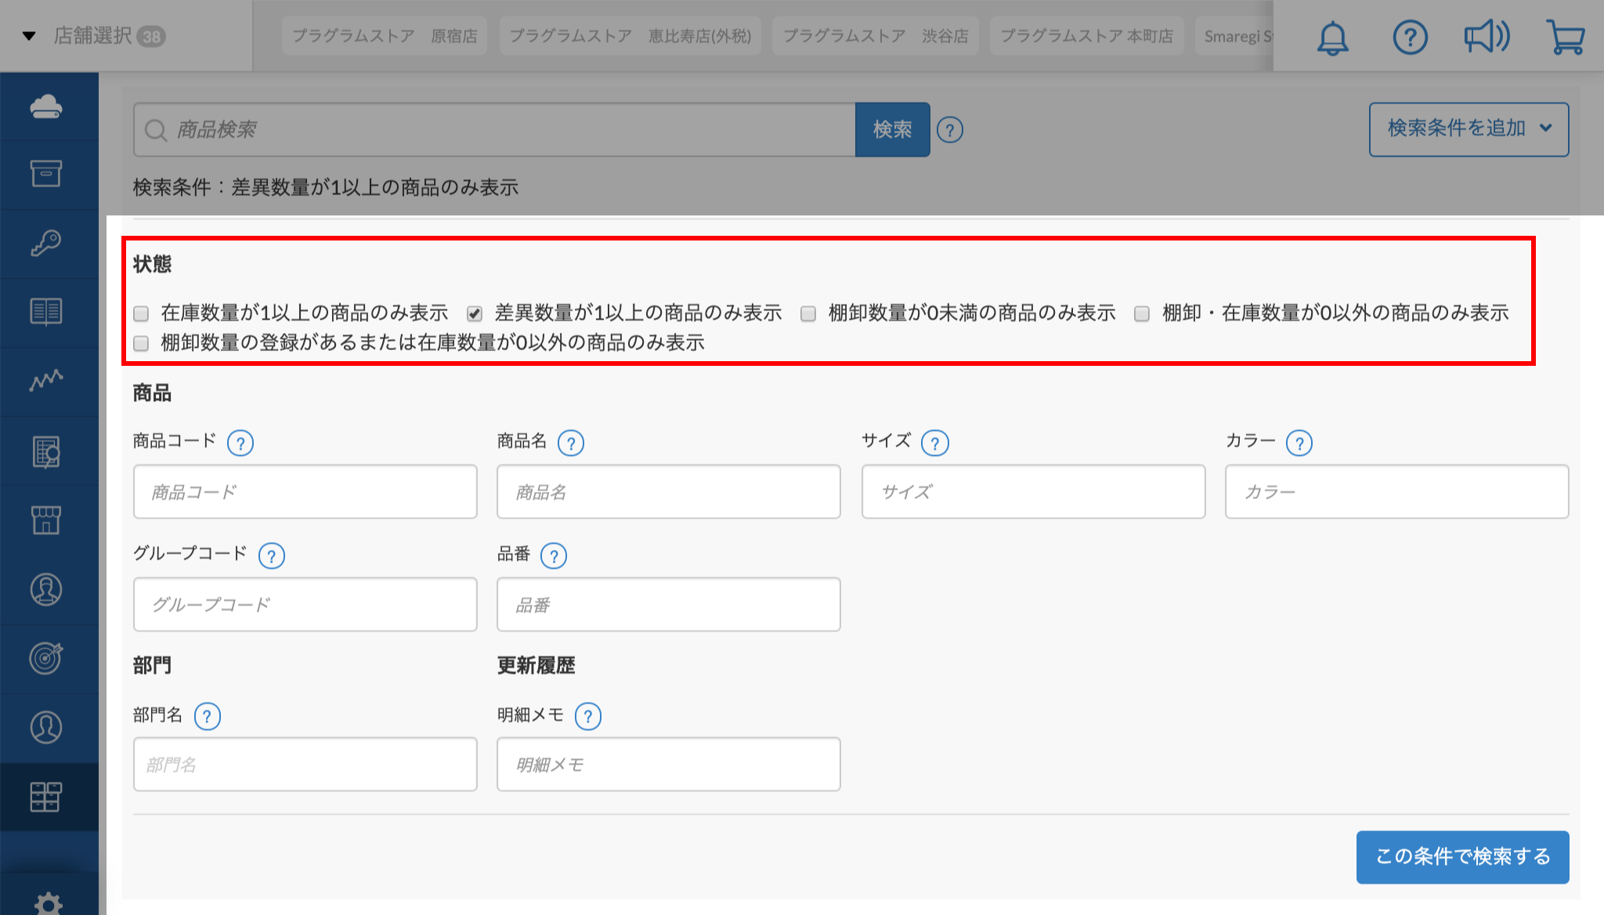Click the help icon beside 明細メモ label
Screen dimensions: 1604x915
(x=588, y=717)
